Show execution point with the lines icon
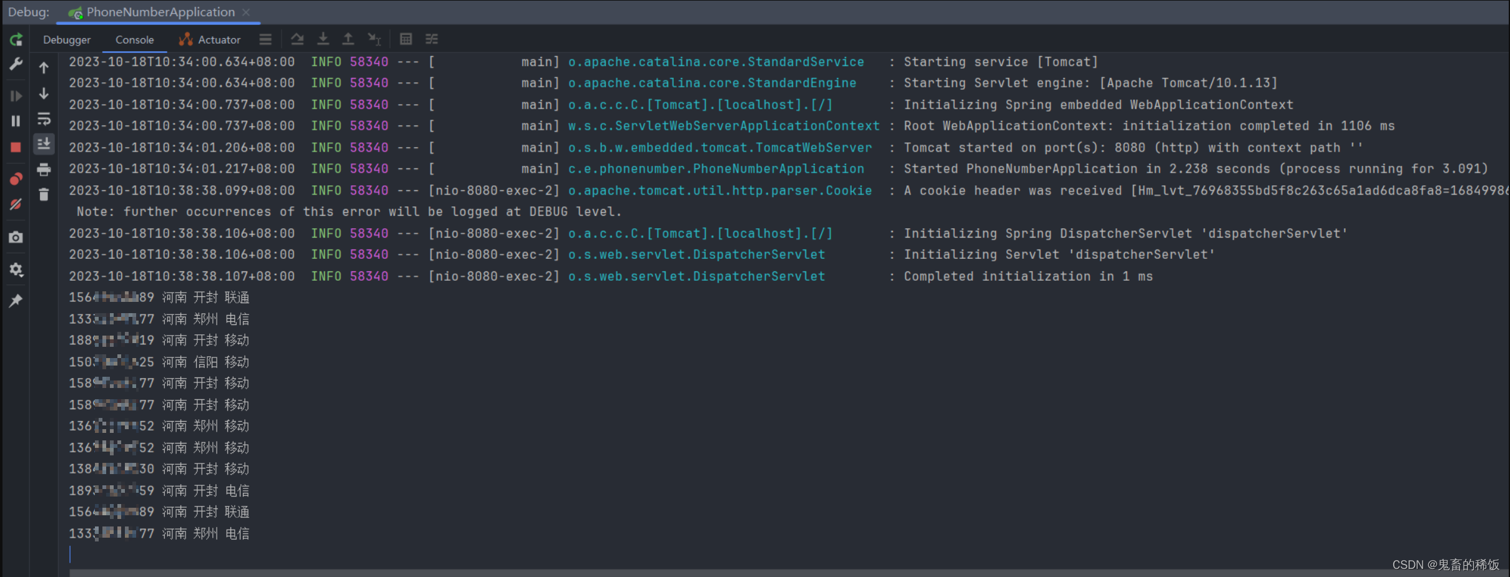Screen dimensions: 1510x577 265,39
